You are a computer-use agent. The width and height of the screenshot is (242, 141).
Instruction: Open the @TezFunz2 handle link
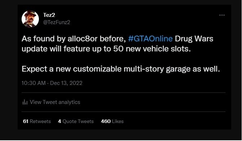[x=57, y=22]
